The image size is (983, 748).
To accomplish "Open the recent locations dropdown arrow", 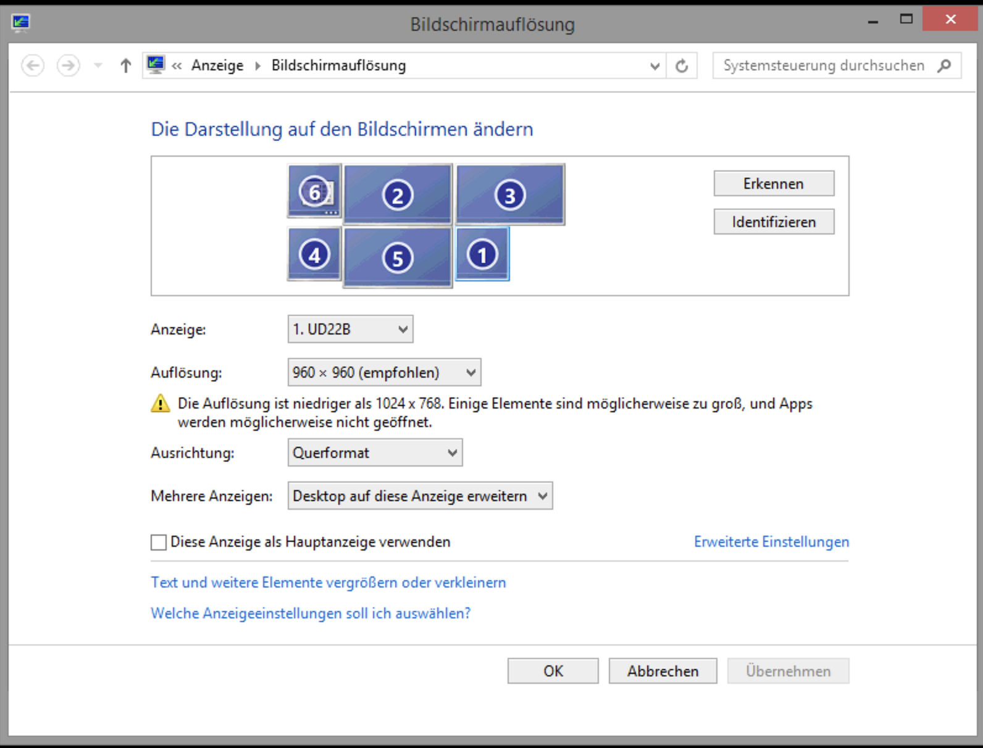I will pos(98,65).
